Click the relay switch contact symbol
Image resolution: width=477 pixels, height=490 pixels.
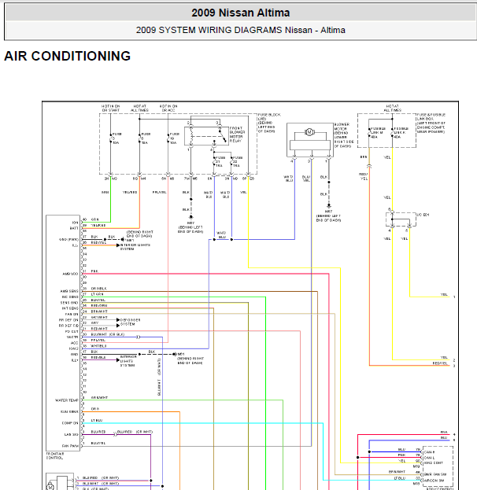tap(223, 135)
